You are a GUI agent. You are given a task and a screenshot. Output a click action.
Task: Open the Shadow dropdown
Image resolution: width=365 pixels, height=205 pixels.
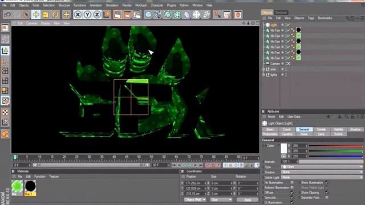point(322,172)
